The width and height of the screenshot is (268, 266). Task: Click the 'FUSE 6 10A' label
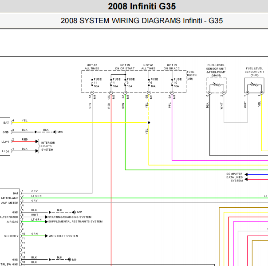click(154, 83)
